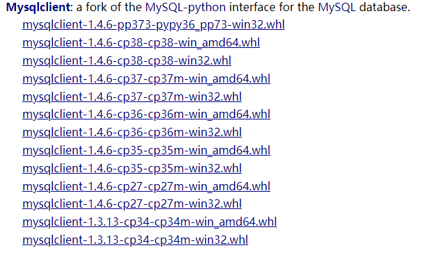This screenshot has height=257, width=425.
Task: Download mysqlclient-1.4.6-cp27-cp27m-win_amd64.whl
Action: [146, 186]
